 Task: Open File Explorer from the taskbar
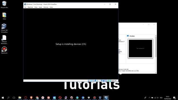(x=20, y=97)
